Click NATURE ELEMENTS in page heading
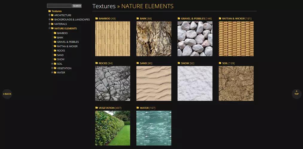Screen dimensions: 303x149 click(x=147, y=6)
